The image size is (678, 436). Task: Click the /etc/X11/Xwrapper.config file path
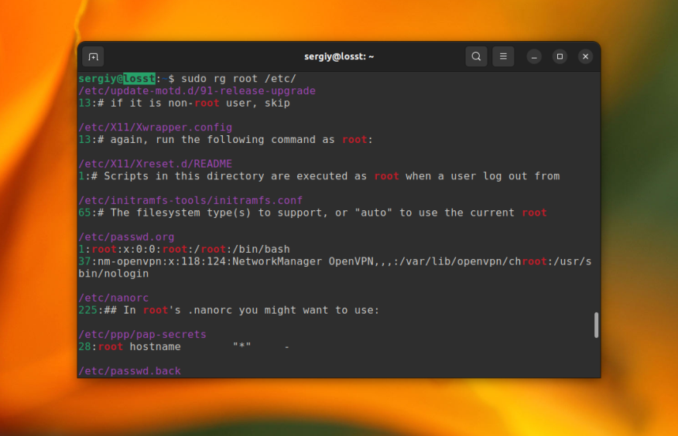[x=155, y=127]
